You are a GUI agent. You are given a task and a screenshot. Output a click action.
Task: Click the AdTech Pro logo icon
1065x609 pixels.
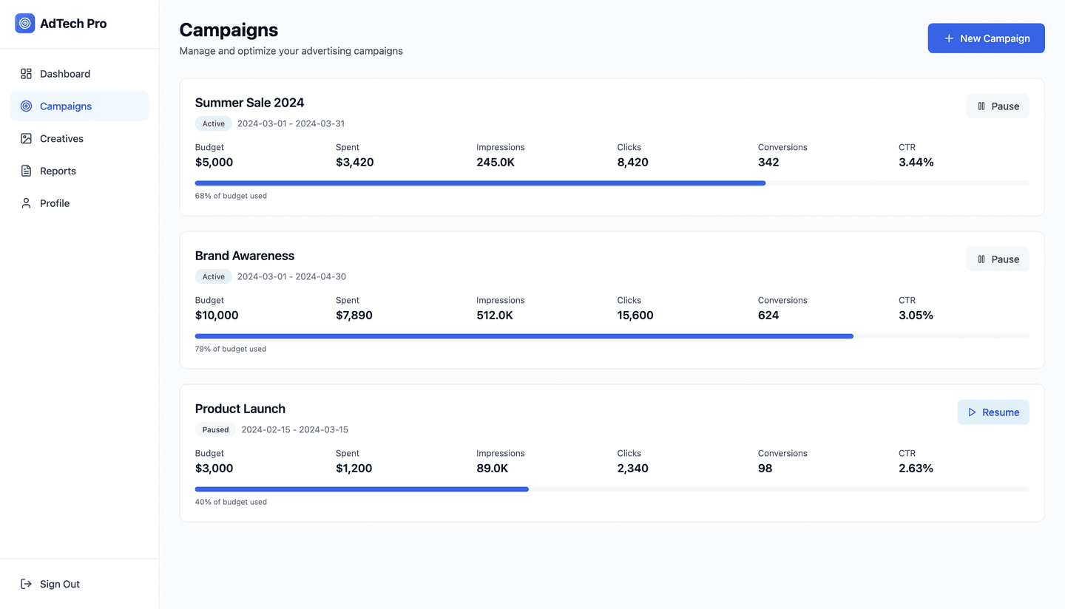(24, 23)
